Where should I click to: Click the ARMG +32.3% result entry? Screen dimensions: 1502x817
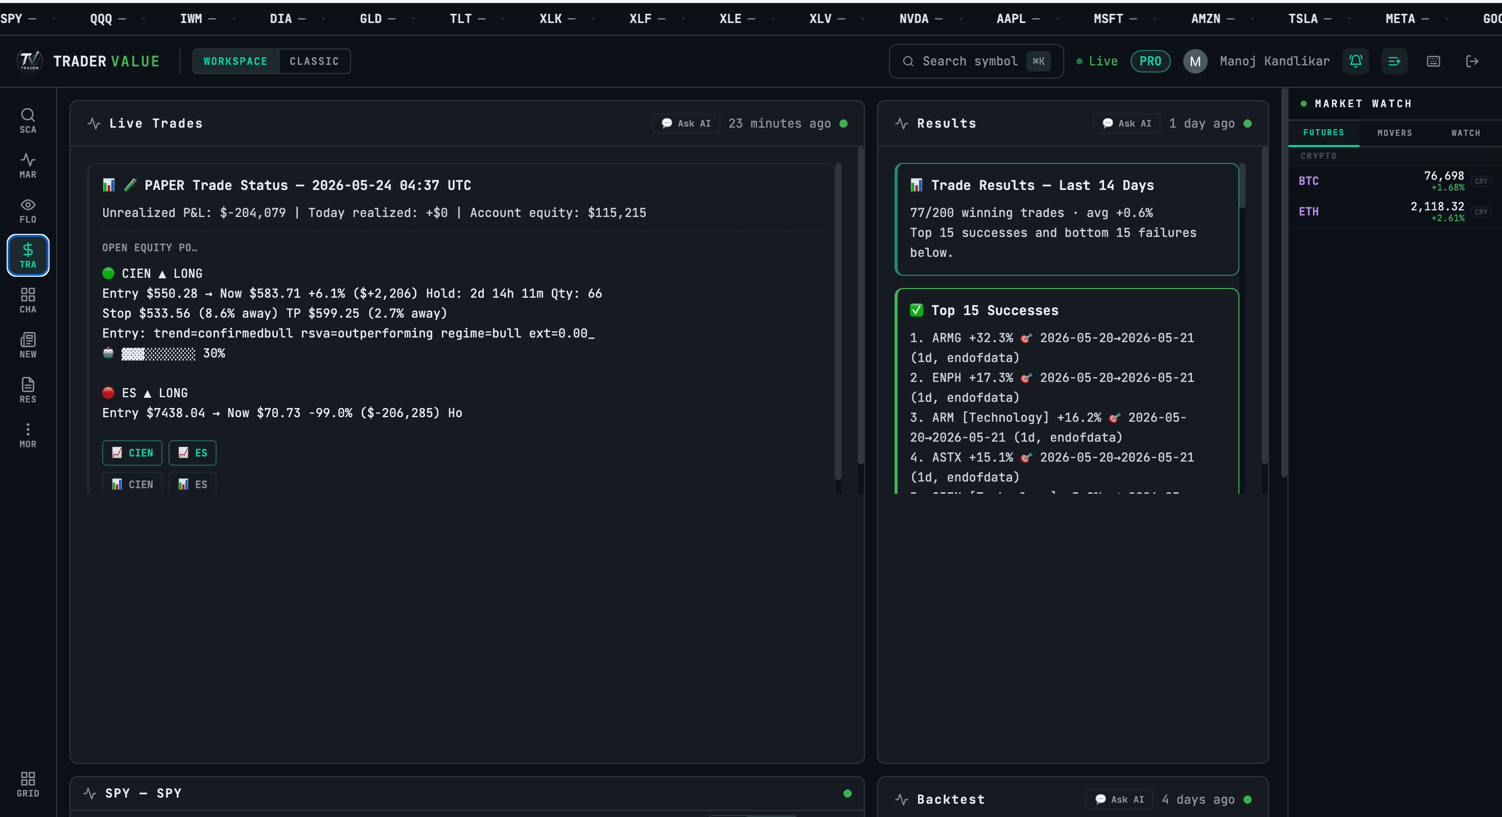[x=1052, y=347]
